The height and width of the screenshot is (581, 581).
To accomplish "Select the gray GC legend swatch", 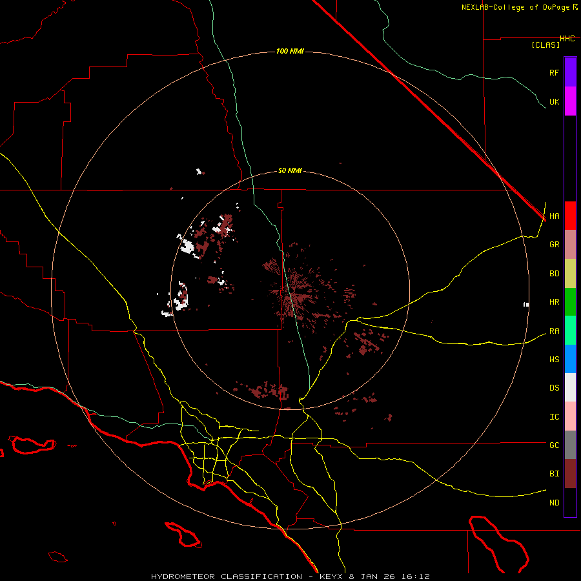I will 570,445.
